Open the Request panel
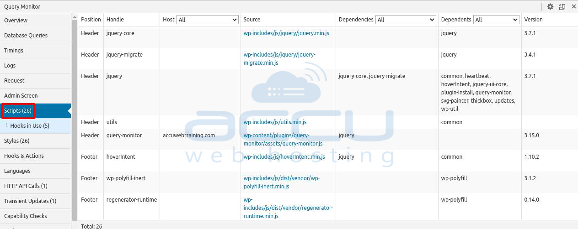 36,80
